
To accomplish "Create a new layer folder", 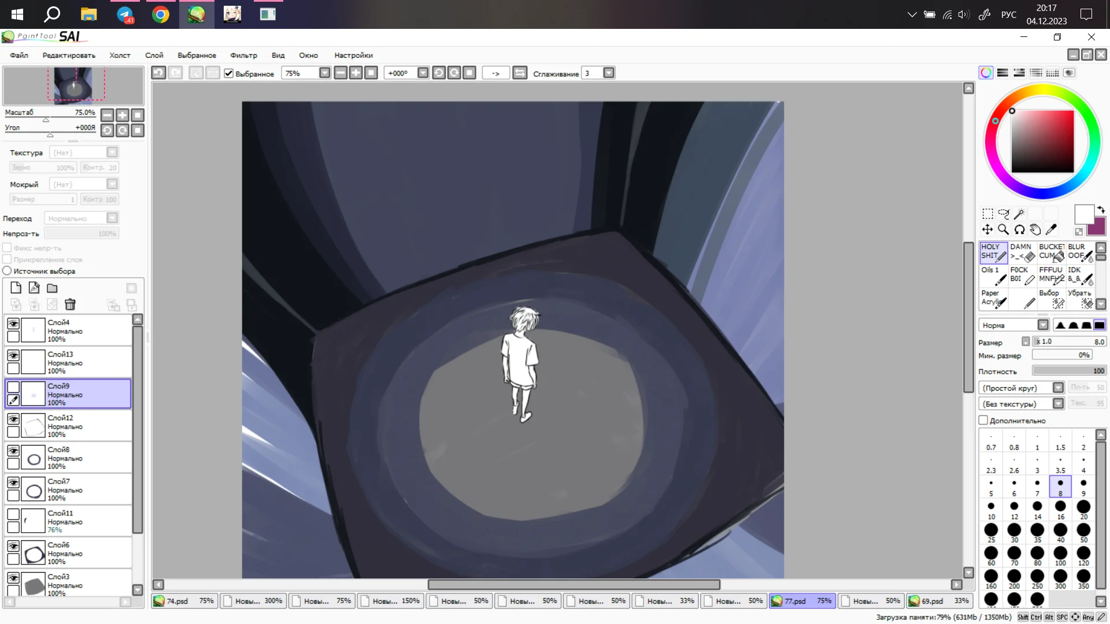I will pos(52,288).
